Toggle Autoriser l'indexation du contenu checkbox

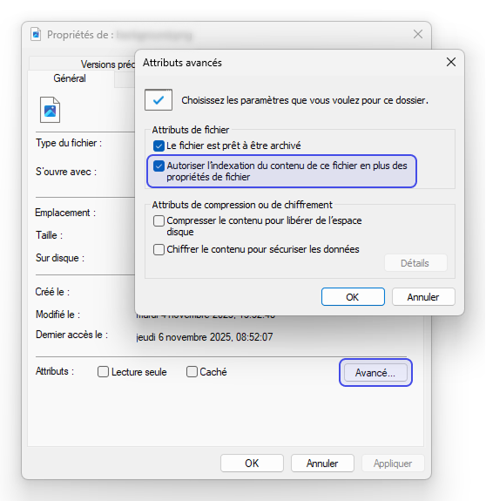(159, 166)
